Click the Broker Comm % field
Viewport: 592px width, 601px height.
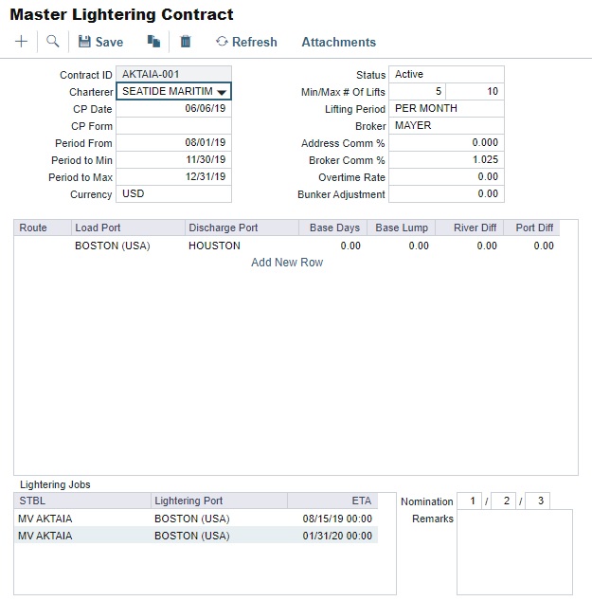(x=445, y=160)
